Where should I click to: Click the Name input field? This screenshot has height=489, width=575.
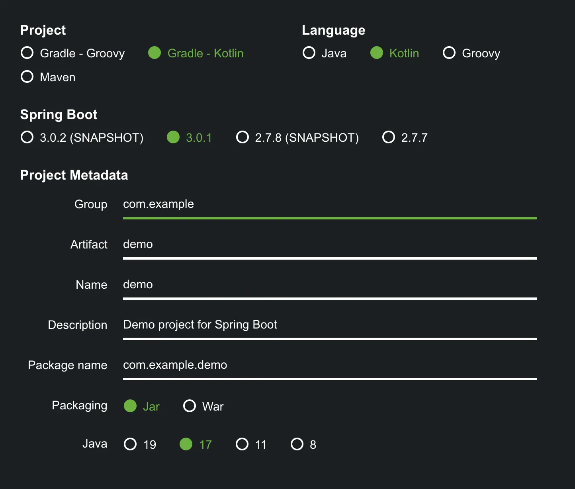point(330,285)
